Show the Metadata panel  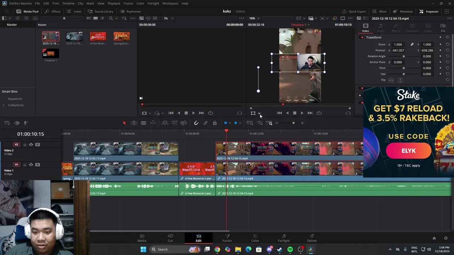tap(403, 11)
